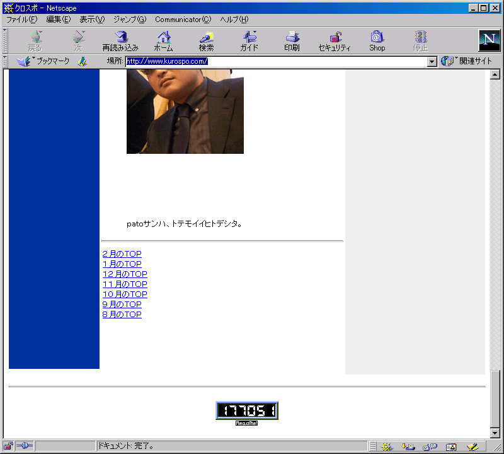Open the ガイド guide button
Viewport: 504px width, 454px height.
coord(249,41)
